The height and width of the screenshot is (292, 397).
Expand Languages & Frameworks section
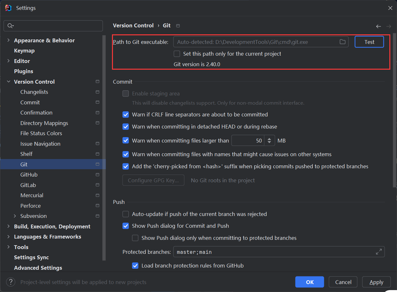pos(9,237)
